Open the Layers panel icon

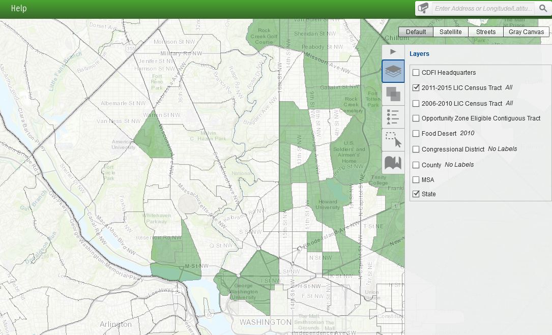[393, 71]
